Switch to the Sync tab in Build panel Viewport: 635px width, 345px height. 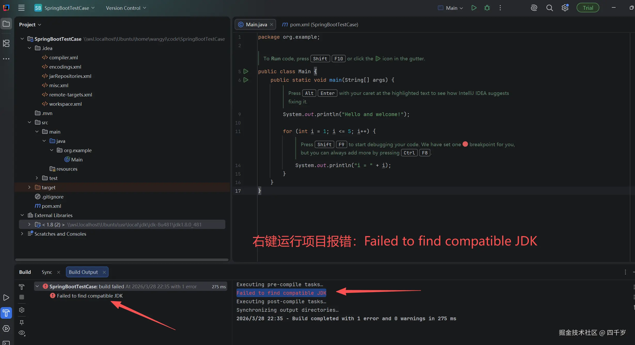47,272
